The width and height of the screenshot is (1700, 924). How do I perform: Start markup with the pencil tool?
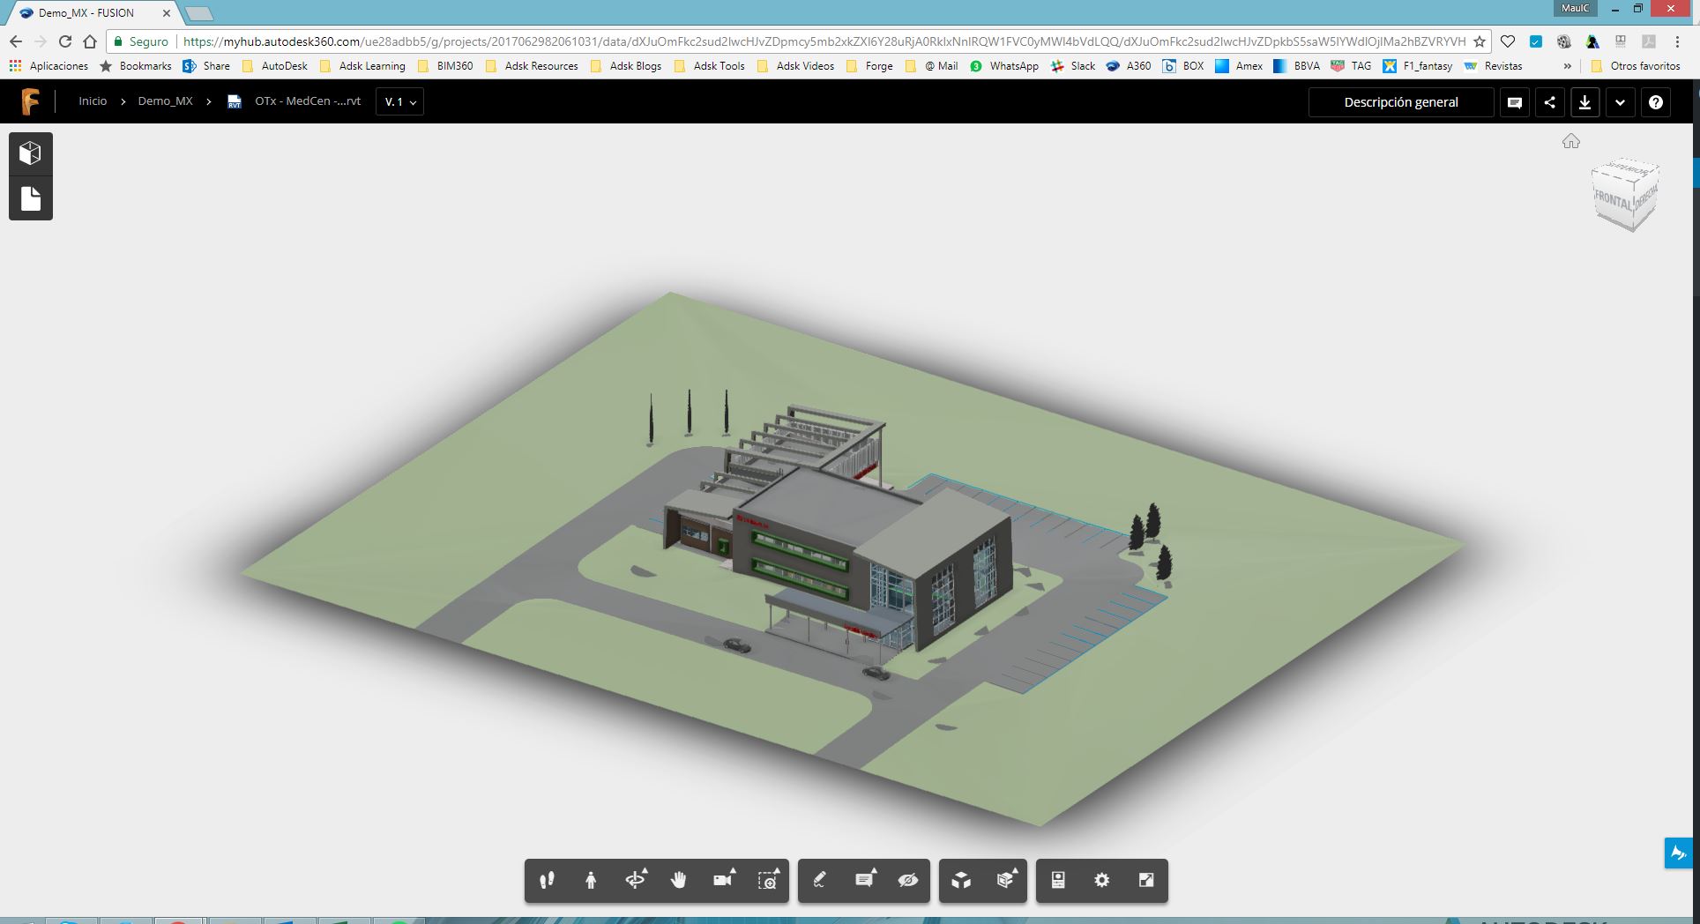click(819, 880)
